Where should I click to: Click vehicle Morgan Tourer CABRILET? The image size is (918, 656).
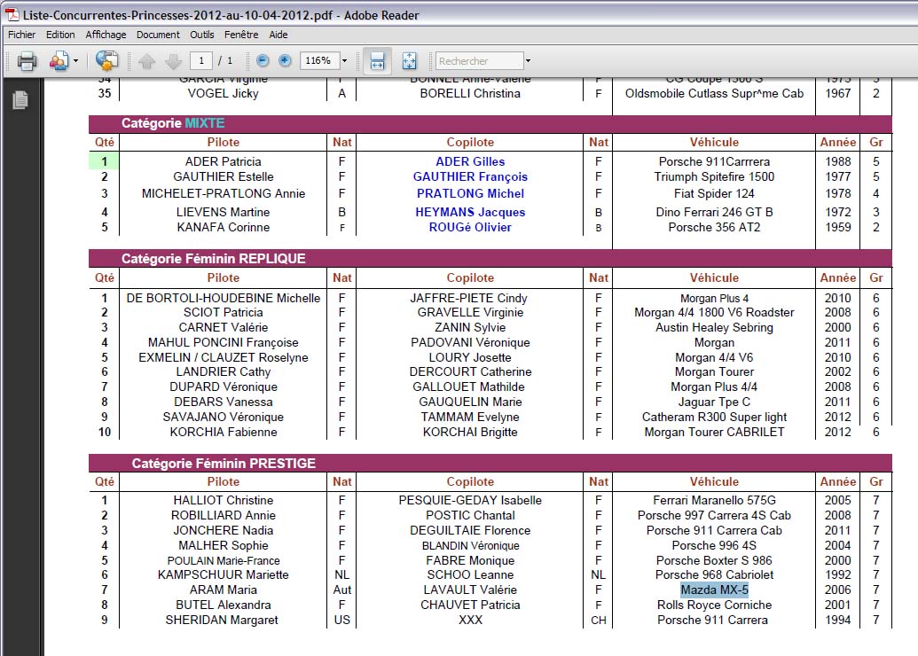(714, 432)
